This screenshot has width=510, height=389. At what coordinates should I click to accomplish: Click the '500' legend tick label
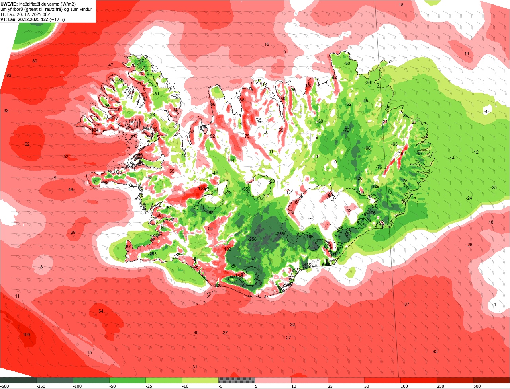pyautogui.click(x=477, y=386)
